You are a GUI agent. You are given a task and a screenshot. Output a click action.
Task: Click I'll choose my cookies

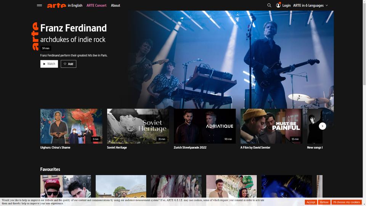tap(347, 202)
